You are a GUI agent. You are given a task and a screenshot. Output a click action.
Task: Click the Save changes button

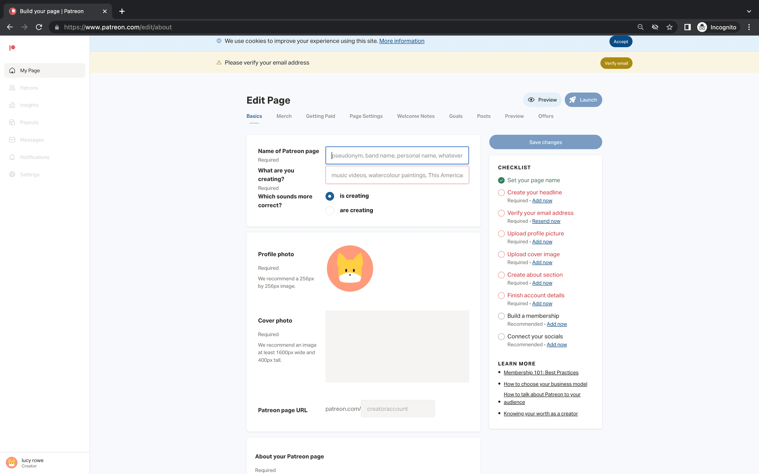click(545, 142)
